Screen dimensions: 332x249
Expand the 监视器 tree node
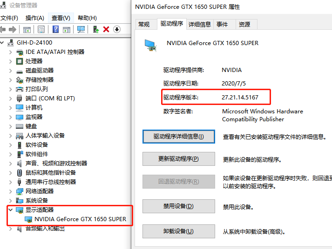point(10,117)
